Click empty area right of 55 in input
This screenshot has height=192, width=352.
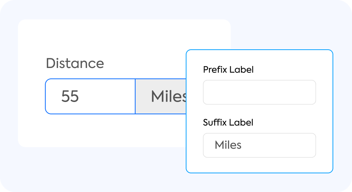(109, 96)
